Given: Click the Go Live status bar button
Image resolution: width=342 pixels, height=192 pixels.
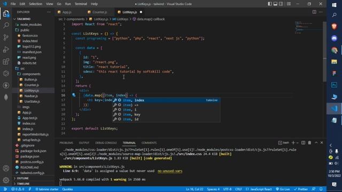Looking at the screenshot, I should click(x=283, y=189).
